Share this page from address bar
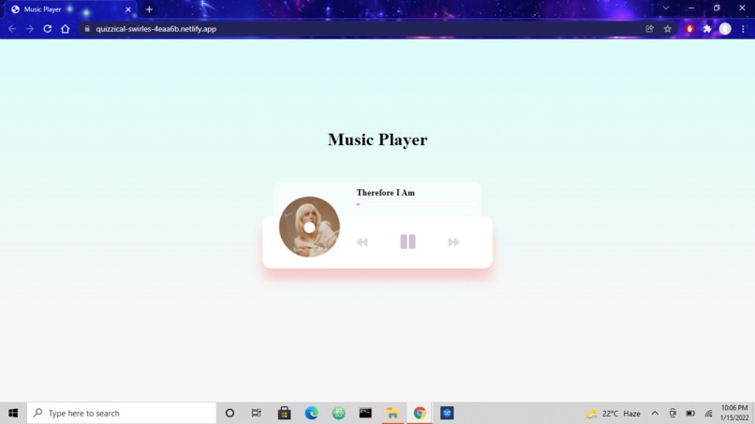755x424 pixels. 649,29
